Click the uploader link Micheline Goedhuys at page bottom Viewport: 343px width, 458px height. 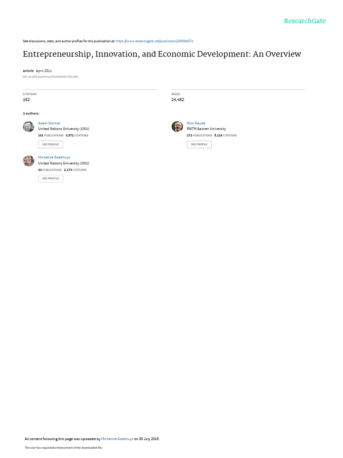[117, 439]
